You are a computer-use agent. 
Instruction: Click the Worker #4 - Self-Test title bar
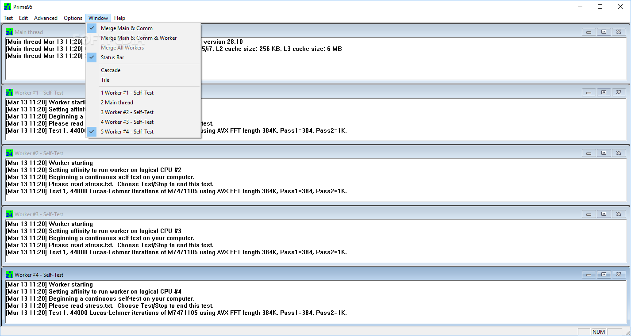coord(315,275)
